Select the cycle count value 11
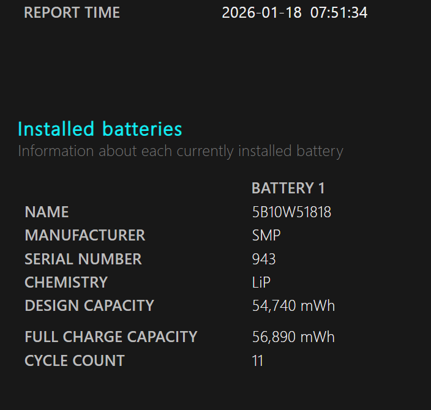 point(257,360)
